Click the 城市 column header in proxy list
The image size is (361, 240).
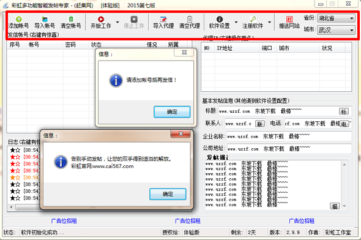pyautogui.click(x=298, y=48)
